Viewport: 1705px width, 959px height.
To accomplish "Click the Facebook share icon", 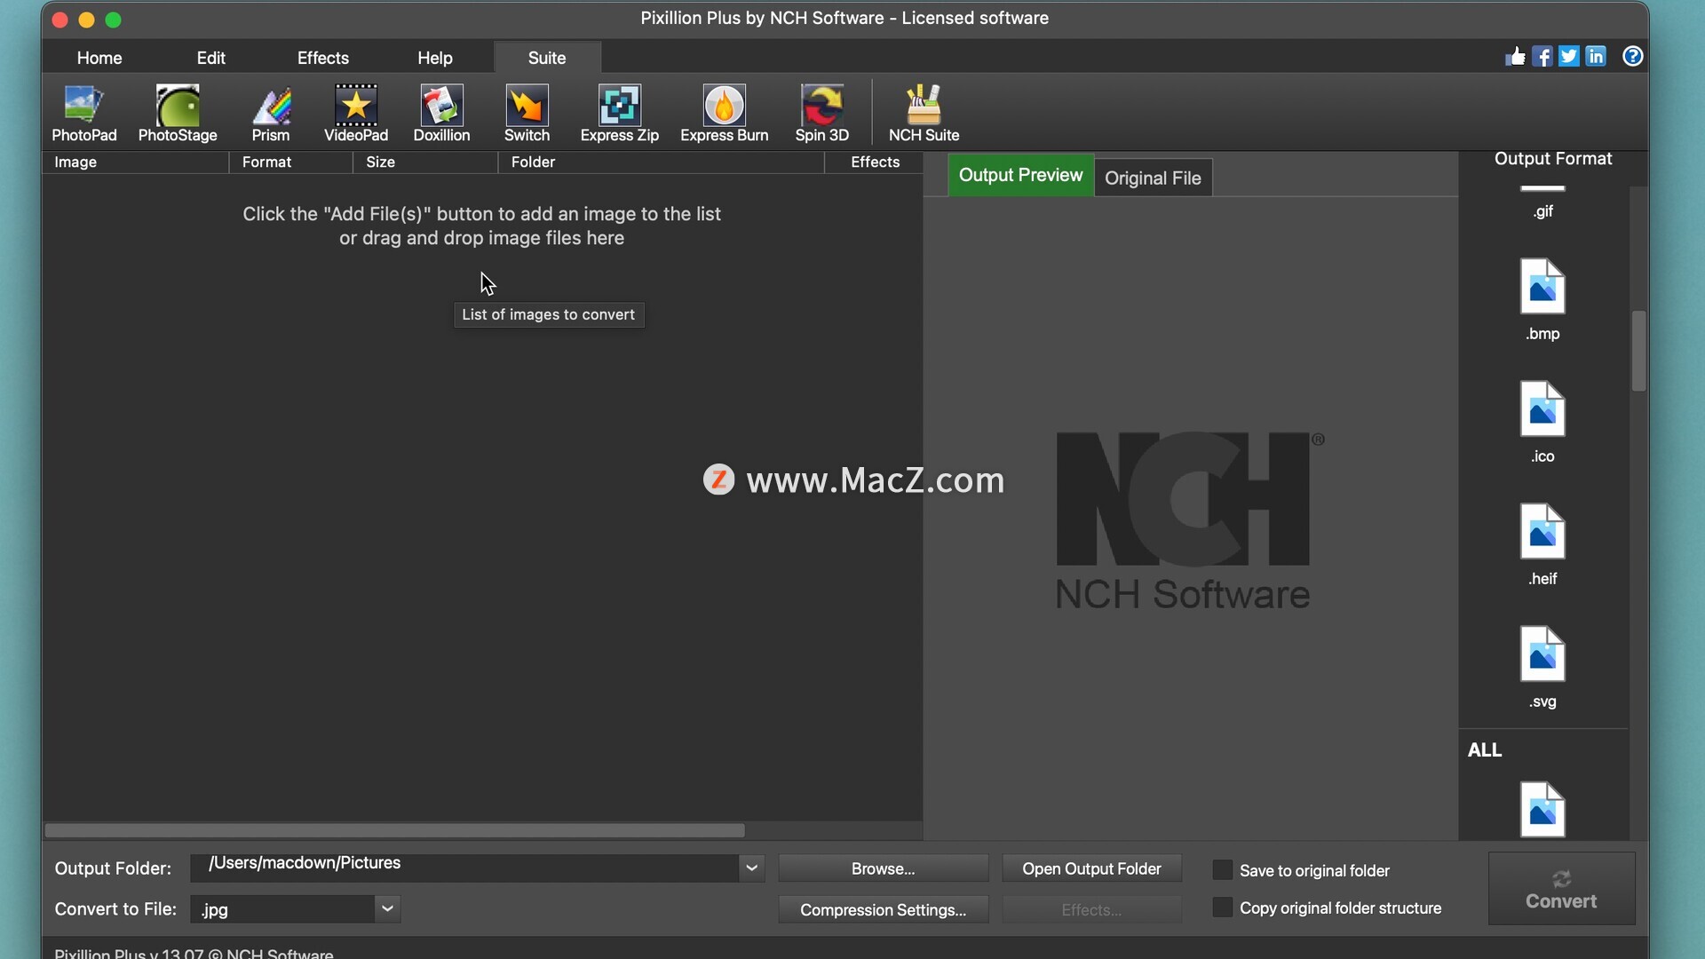I will pyautogui.click(x=1542, y=57).
